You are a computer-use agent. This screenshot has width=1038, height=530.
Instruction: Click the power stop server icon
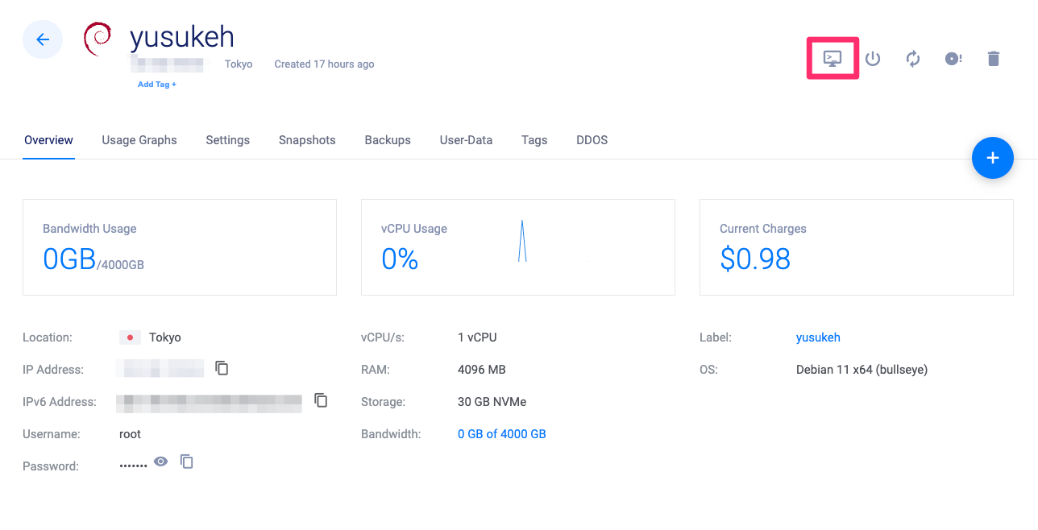(873, 59)
